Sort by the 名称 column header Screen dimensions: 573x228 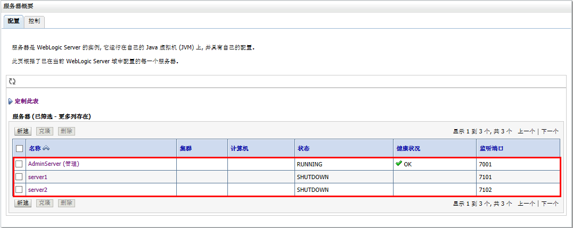pos(35,148)
